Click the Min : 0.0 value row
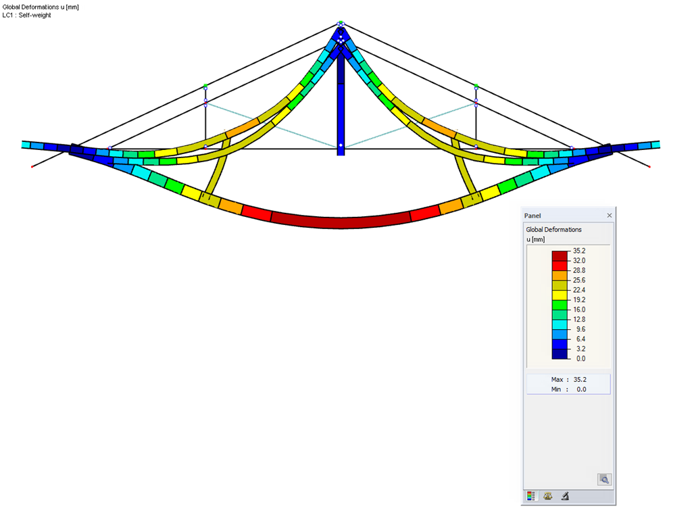 (568, 389)
